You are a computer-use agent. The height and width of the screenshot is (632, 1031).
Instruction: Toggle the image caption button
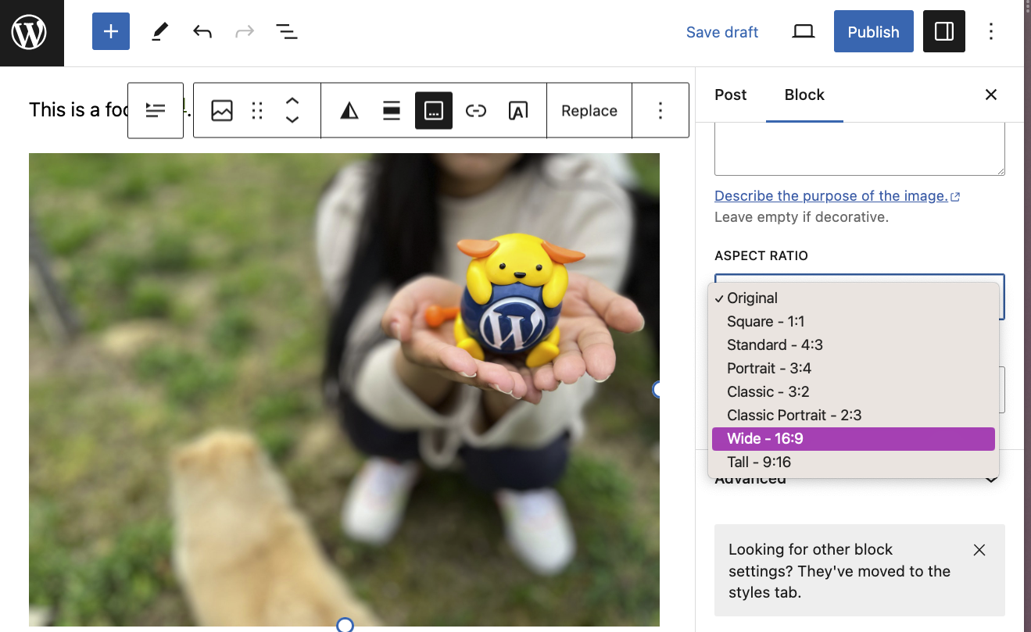click(434, 111)
